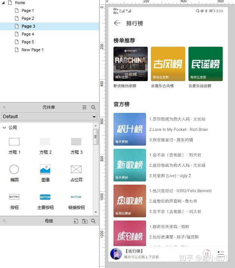This screenshot has width=235, height=268.
Task: Click song 阿里郎 (Live) - Ugly Z
Action: pyautogui.click(x=170, y=176)
